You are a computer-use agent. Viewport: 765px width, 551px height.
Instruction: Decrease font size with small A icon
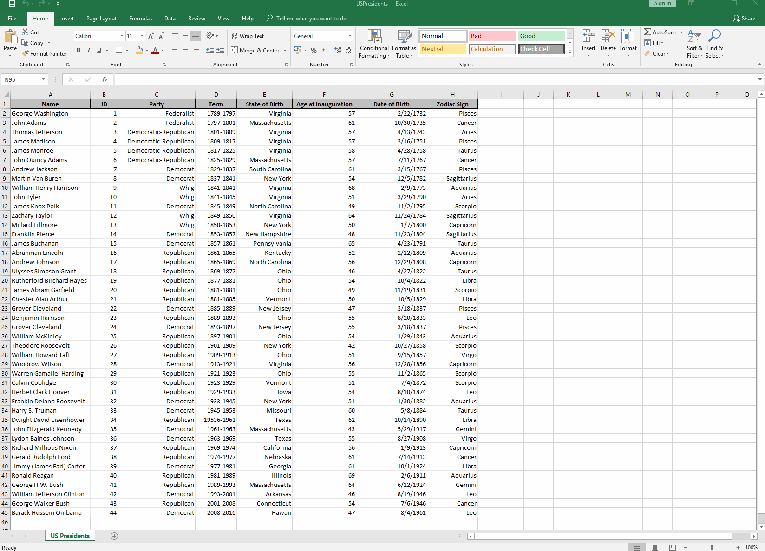[x=161, y=36]
